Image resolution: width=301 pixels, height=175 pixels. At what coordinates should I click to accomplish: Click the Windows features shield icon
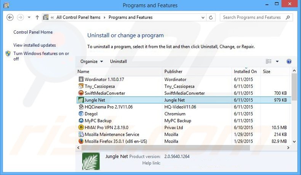8,54
